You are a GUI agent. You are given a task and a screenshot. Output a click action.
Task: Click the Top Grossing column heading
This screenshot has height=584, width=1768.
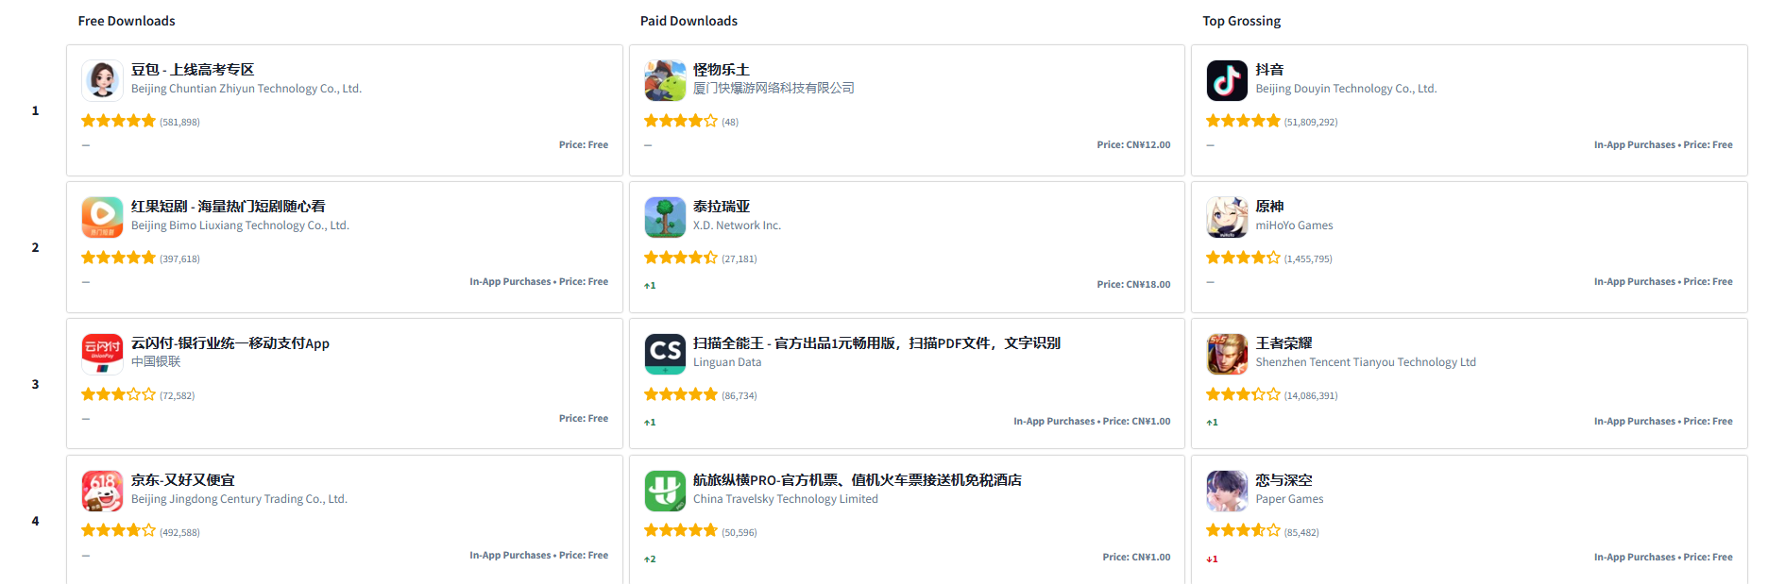tap(1241, 21)
